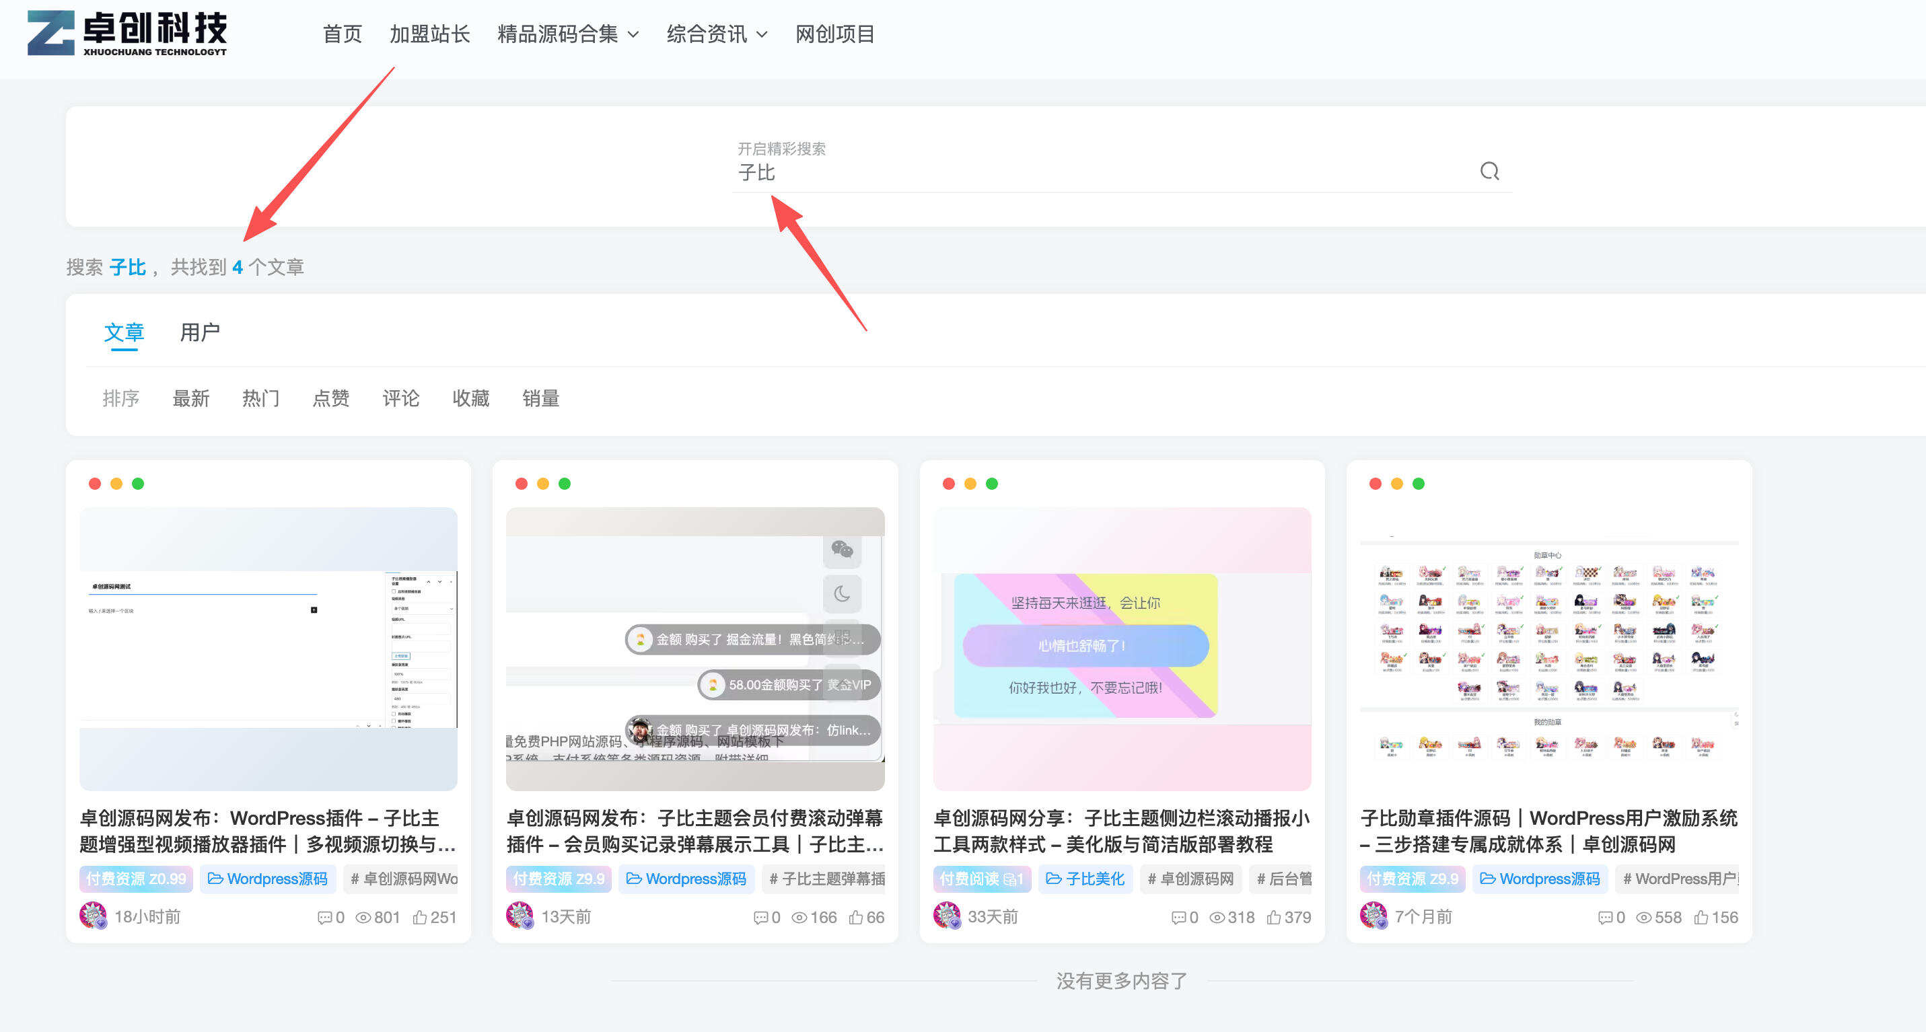Viewport: 1926px width, 1032px height.
Task: Click the 卓创科技 site logo
Action: pyautogui.click(x=127, y=34)
